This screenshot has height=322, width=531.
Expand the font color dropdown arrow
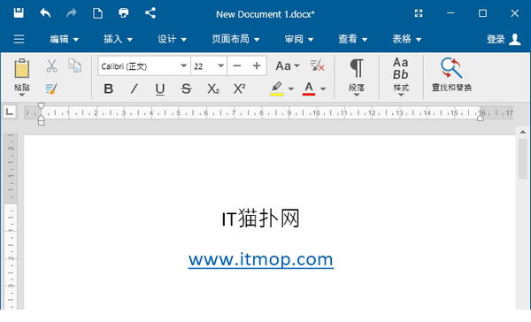(x=323, y=89)
